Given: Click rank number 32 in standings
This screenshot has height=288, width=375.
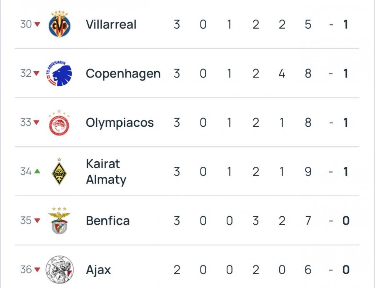Looking at the screenshot, I should coord(26,74).
